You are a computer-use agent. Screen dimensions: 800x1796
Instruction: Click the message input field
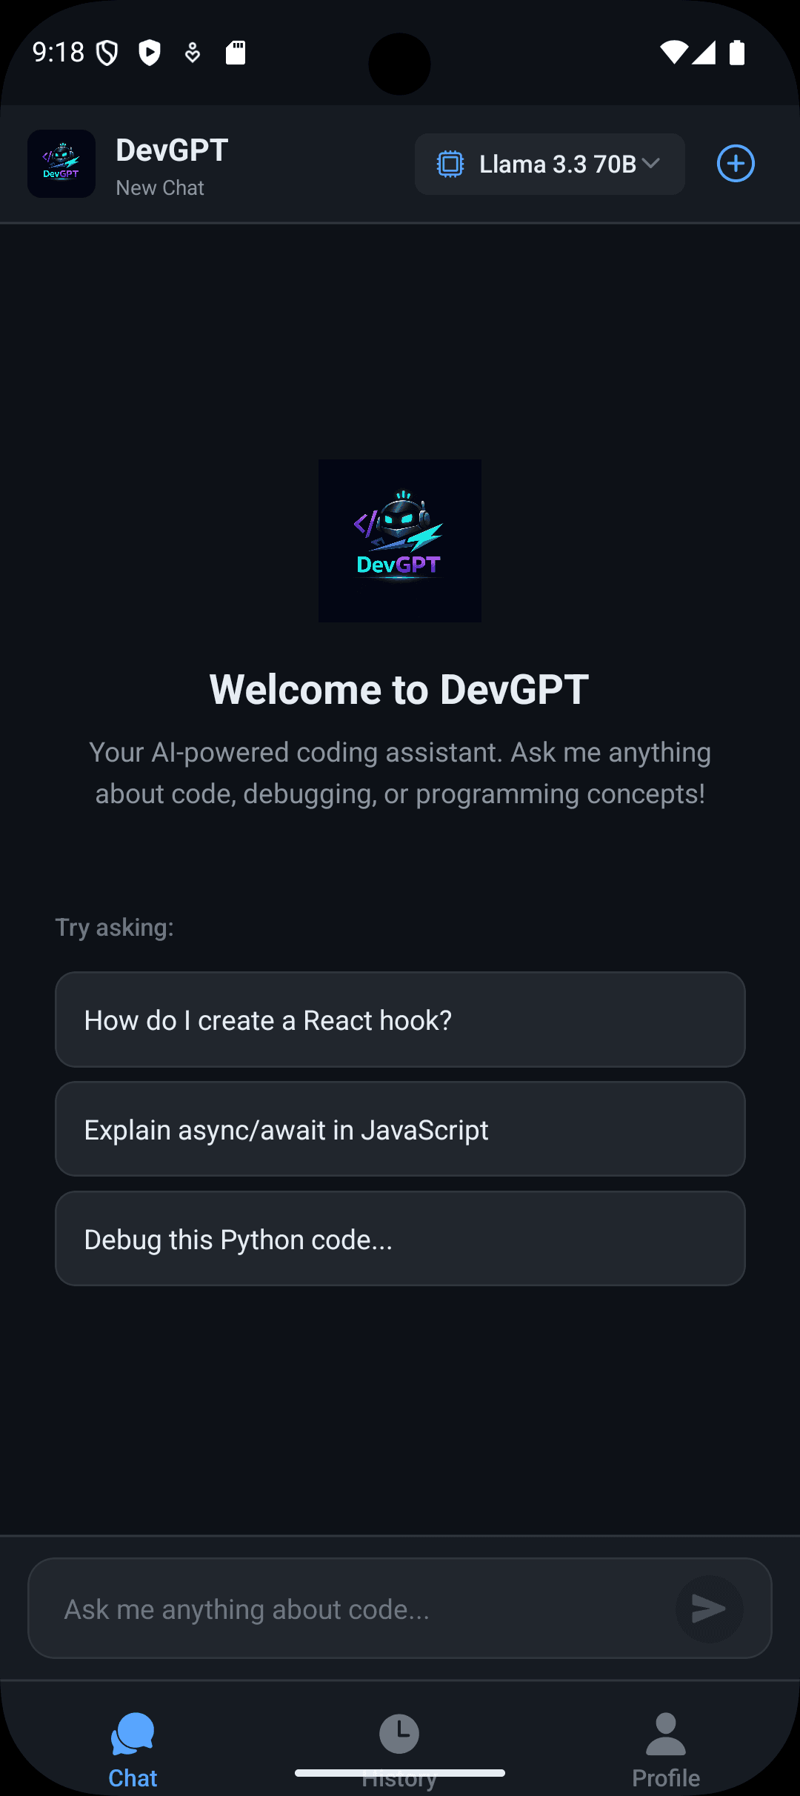[x=333, y=1609]
